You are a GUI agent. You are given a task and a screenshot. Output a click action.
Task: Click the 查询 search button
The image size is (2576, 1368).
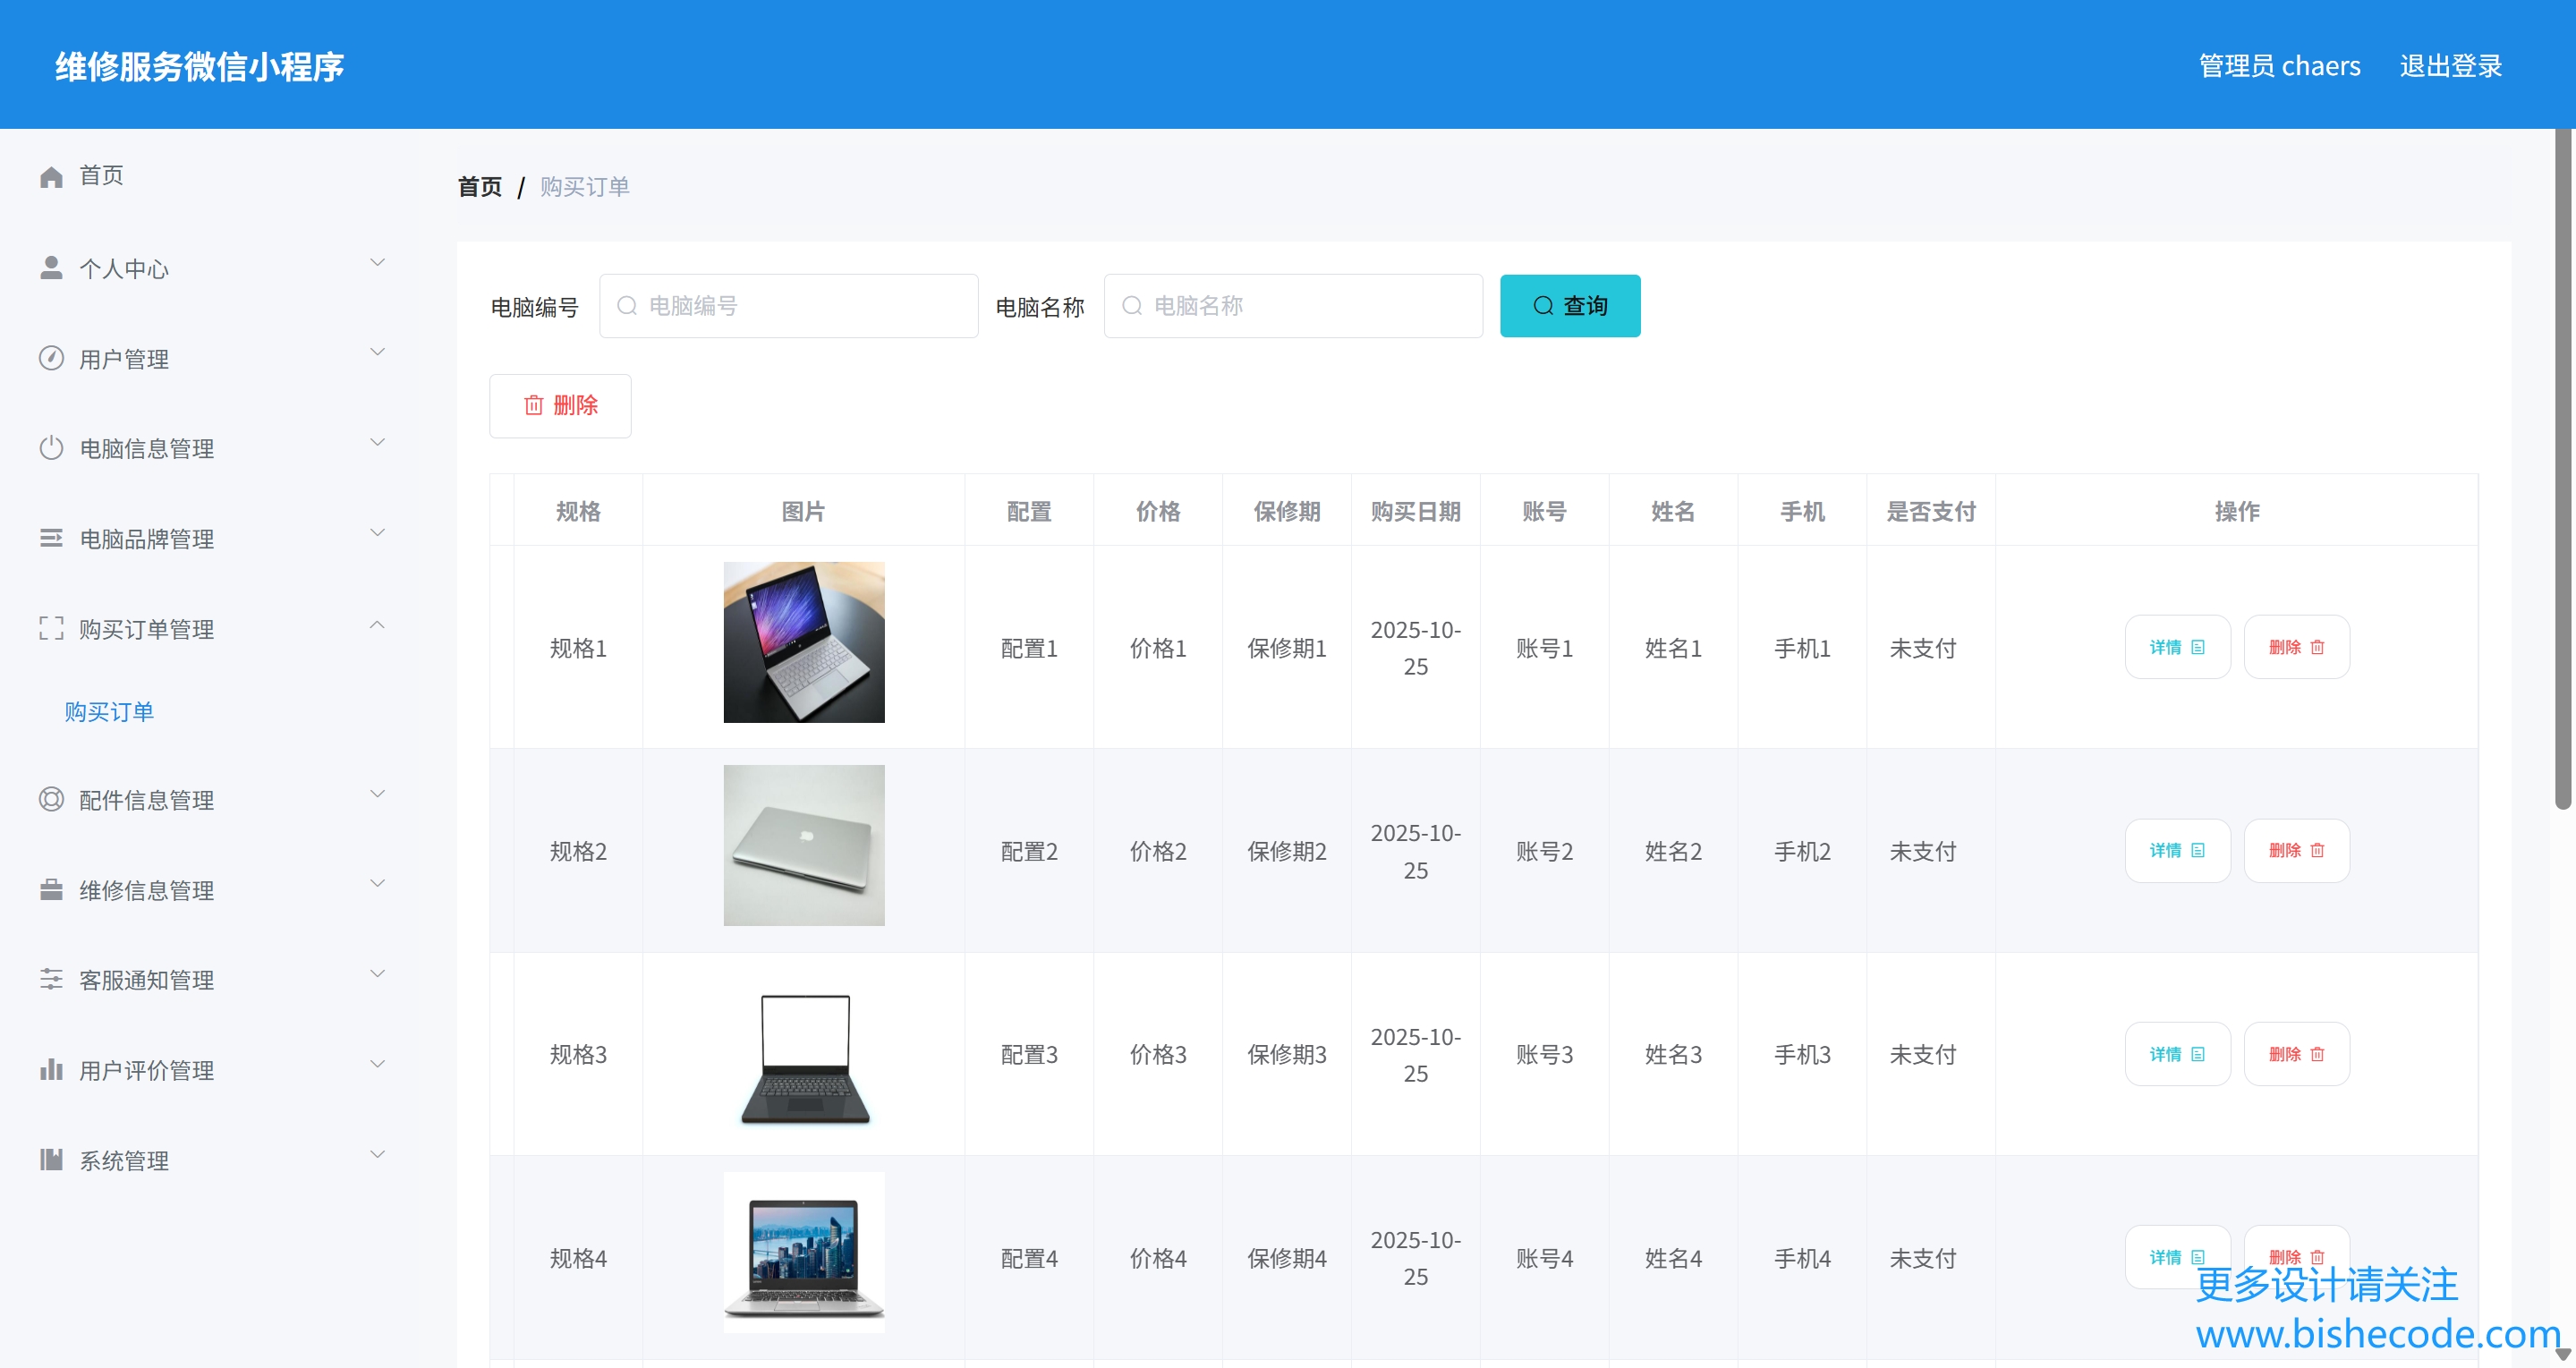coord(1569,306)
